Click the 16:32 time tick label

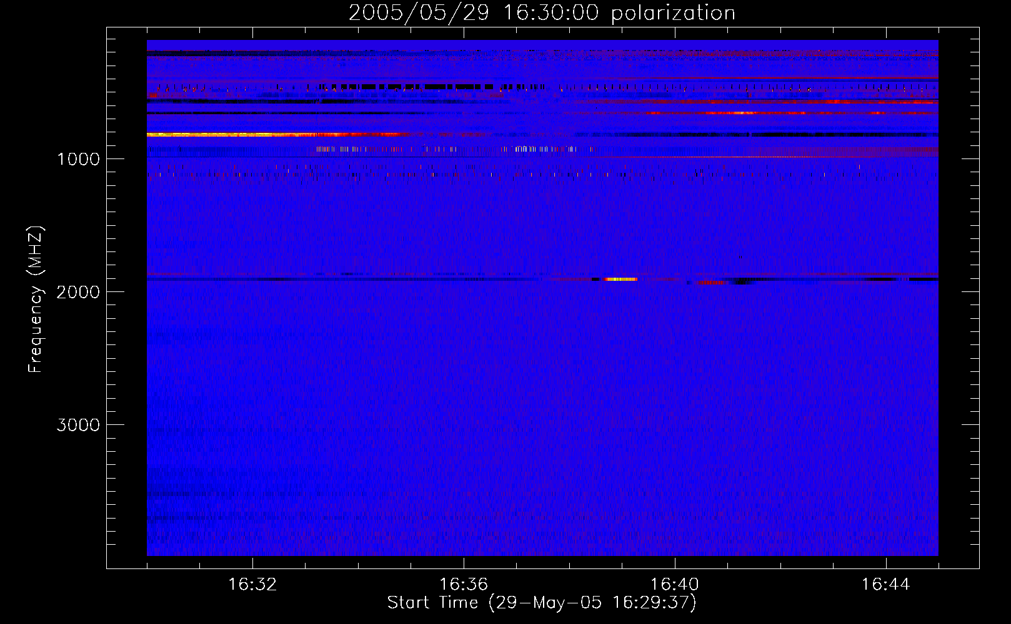(x=252, y=585)
